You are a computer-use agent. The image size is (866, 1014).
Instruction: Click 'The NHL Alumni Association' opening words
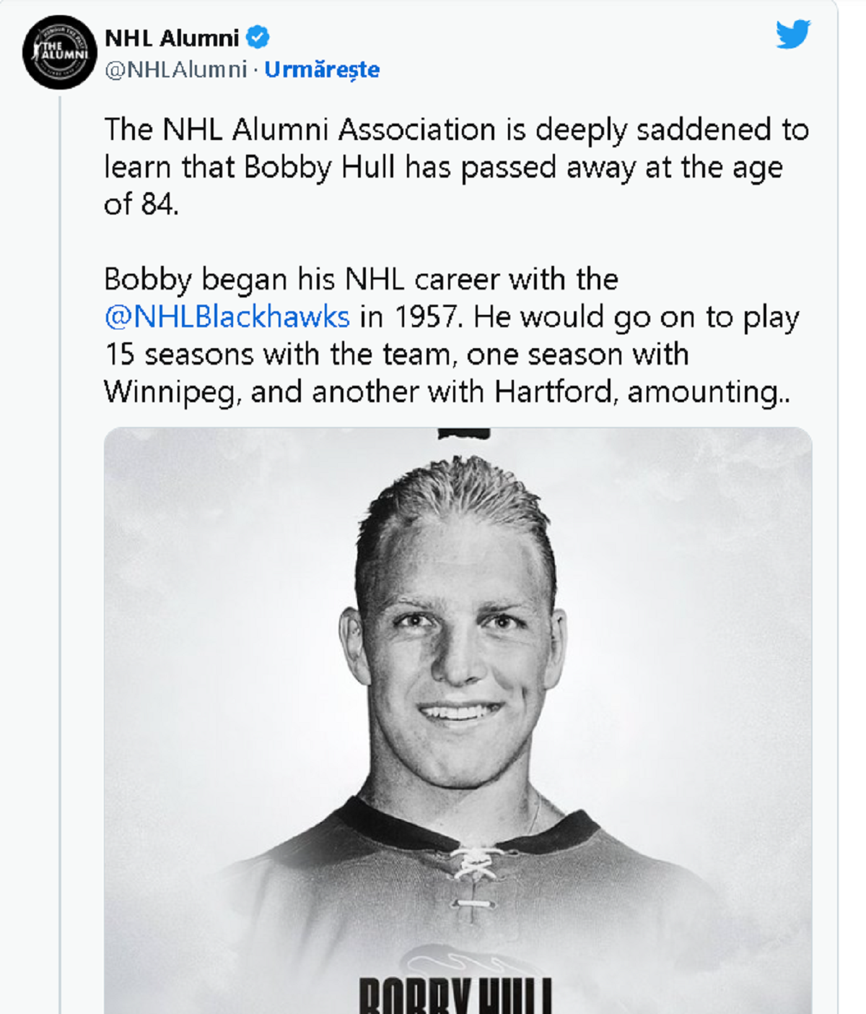pos(299,130)
